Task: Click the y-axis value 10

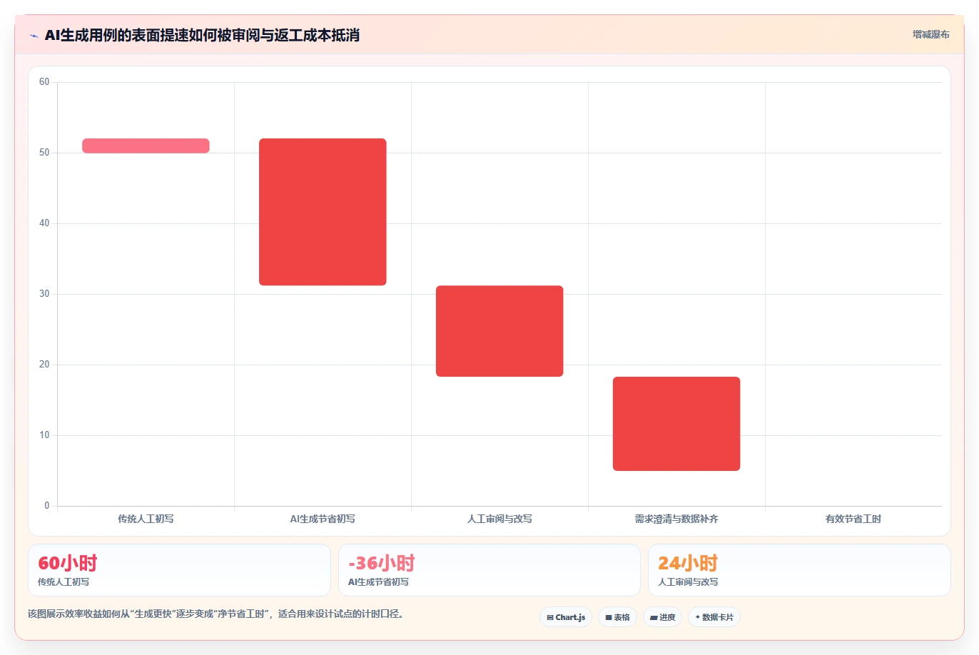Action: coord(44,435)
